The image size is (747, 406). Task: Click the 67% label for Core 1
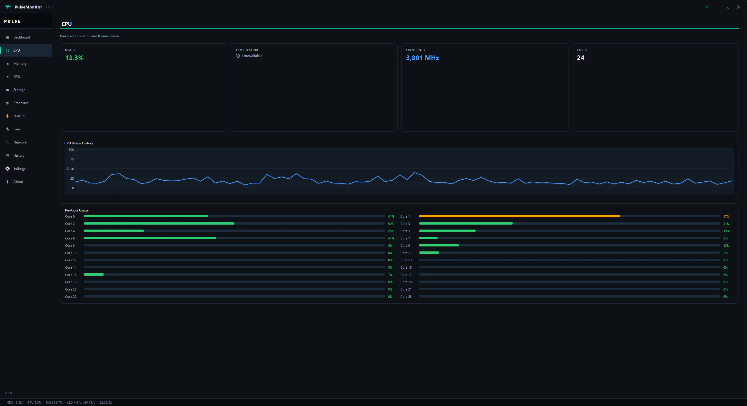(726, 216)
